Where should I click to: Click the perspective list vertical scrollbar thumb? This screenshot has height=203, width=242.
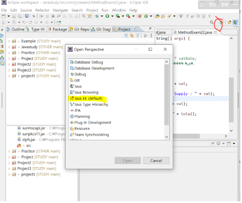(167, 95)
